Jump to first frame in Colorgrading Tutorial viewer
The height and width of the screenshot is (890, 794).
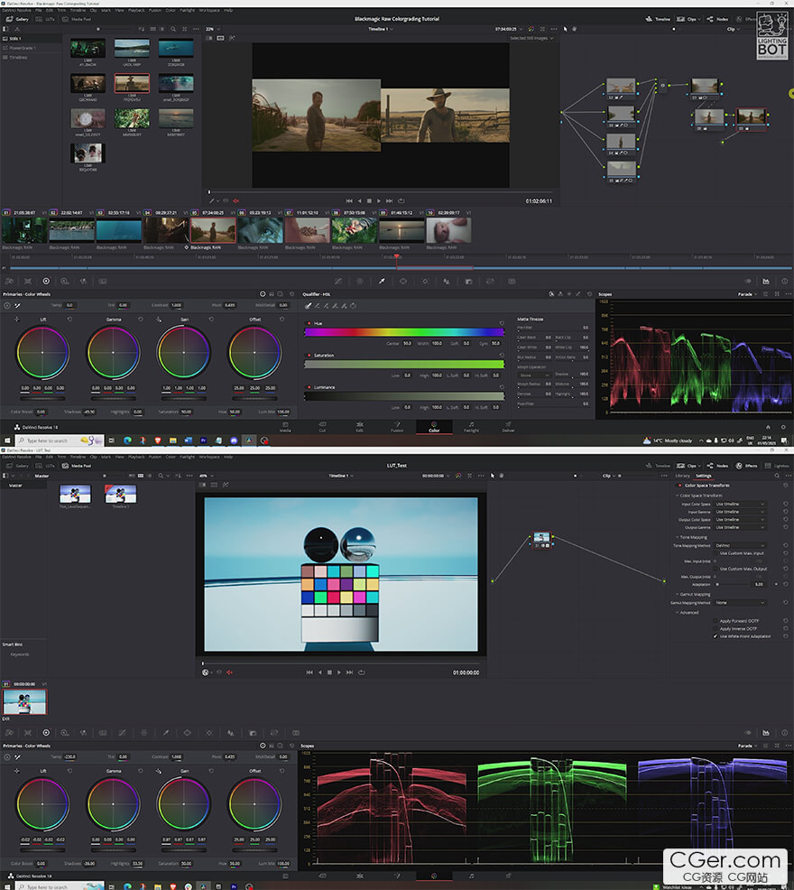click(x=349, y=201)
